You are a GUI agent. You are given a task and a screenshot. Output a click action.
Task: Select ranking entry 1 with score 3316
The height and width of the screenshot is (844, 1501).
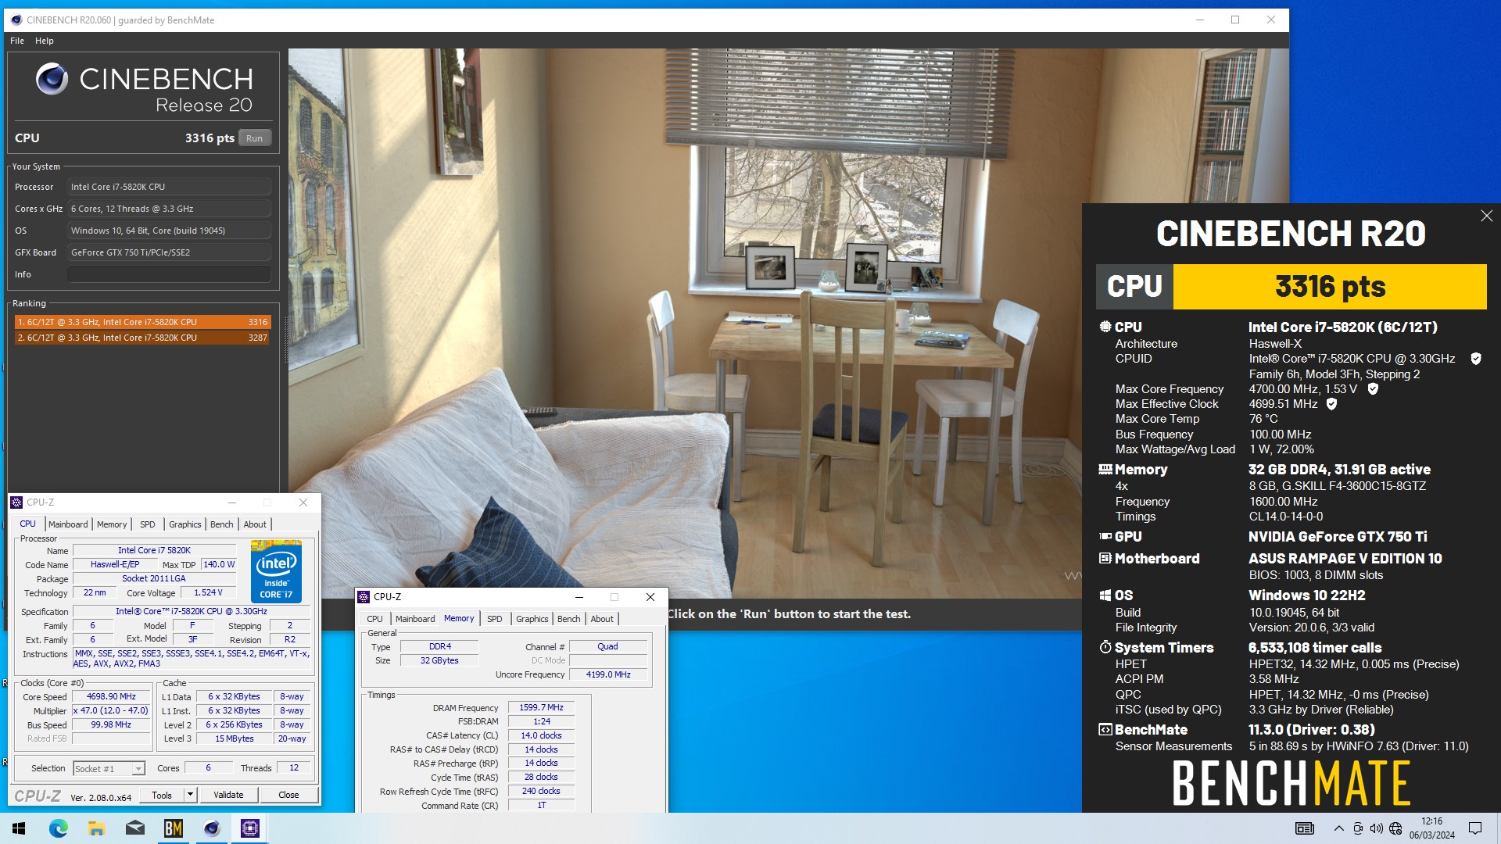[142, 322]
